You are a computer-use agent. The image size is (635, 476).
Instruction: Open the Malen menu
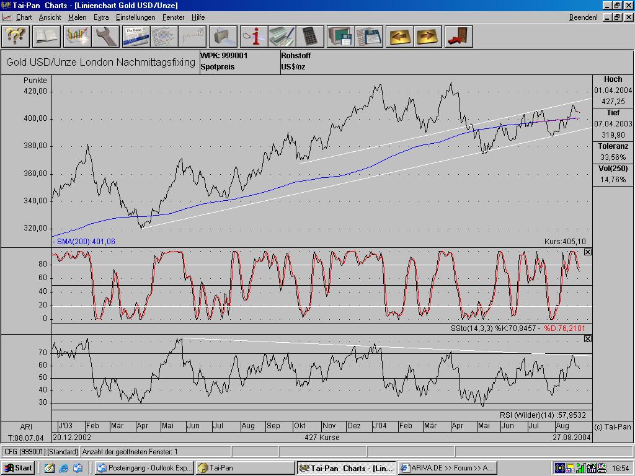click(78, 17)
